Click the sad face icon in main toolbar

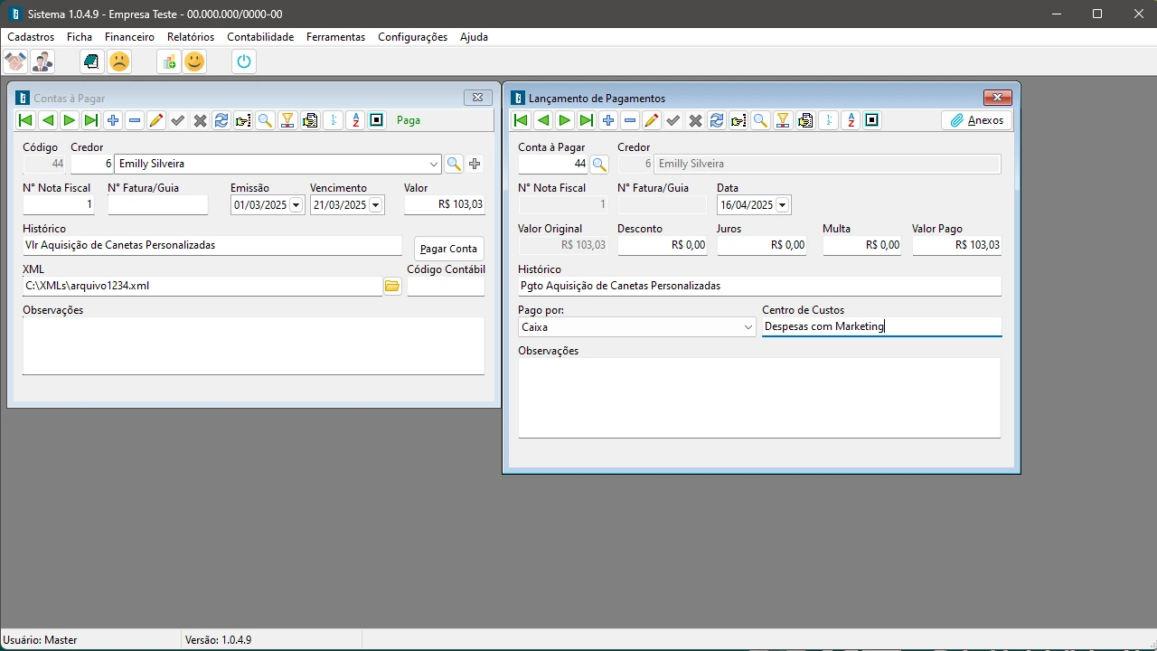(x=119, y=61)
